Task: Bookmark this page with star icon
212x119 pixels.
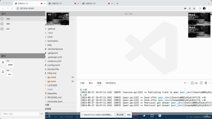Action: [194, 8]
